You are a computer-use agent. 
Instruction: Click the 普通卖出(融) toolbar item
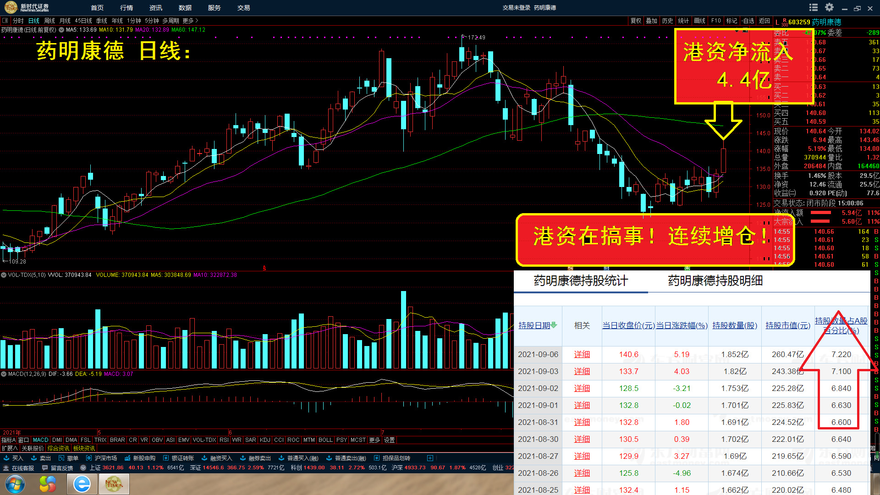pyautogui.click(x=346, y=458)
